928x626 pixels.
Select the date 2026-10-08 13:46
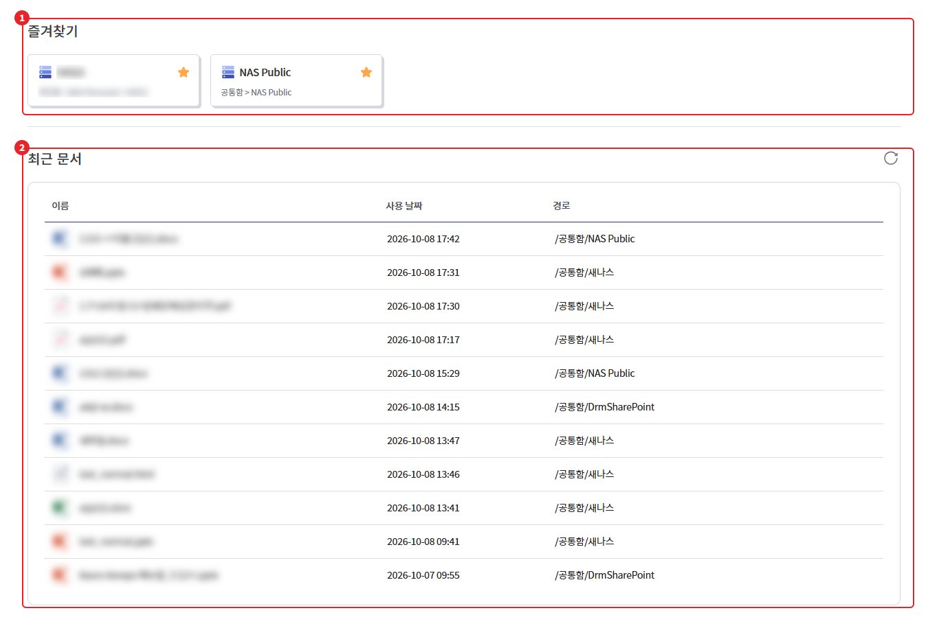[423, 474]
